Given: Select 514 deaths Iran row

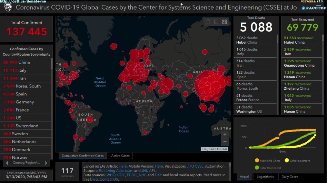Looking at the screenshot, I should coord(255,63).
